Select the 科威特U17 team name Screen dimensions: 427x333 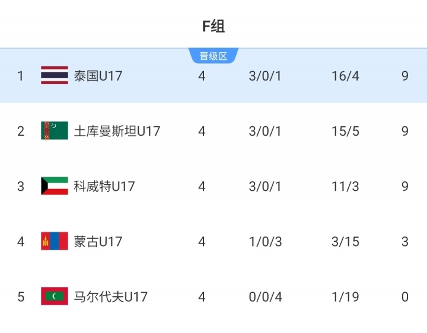(x=104, y=186)
